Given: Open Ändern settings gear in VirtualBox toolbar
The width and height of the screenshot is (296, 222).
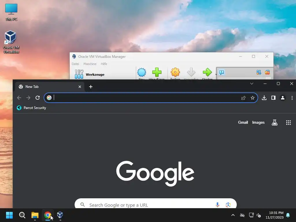Looking at the screenshot, I should pyautogui.click(x=175, y=72).
